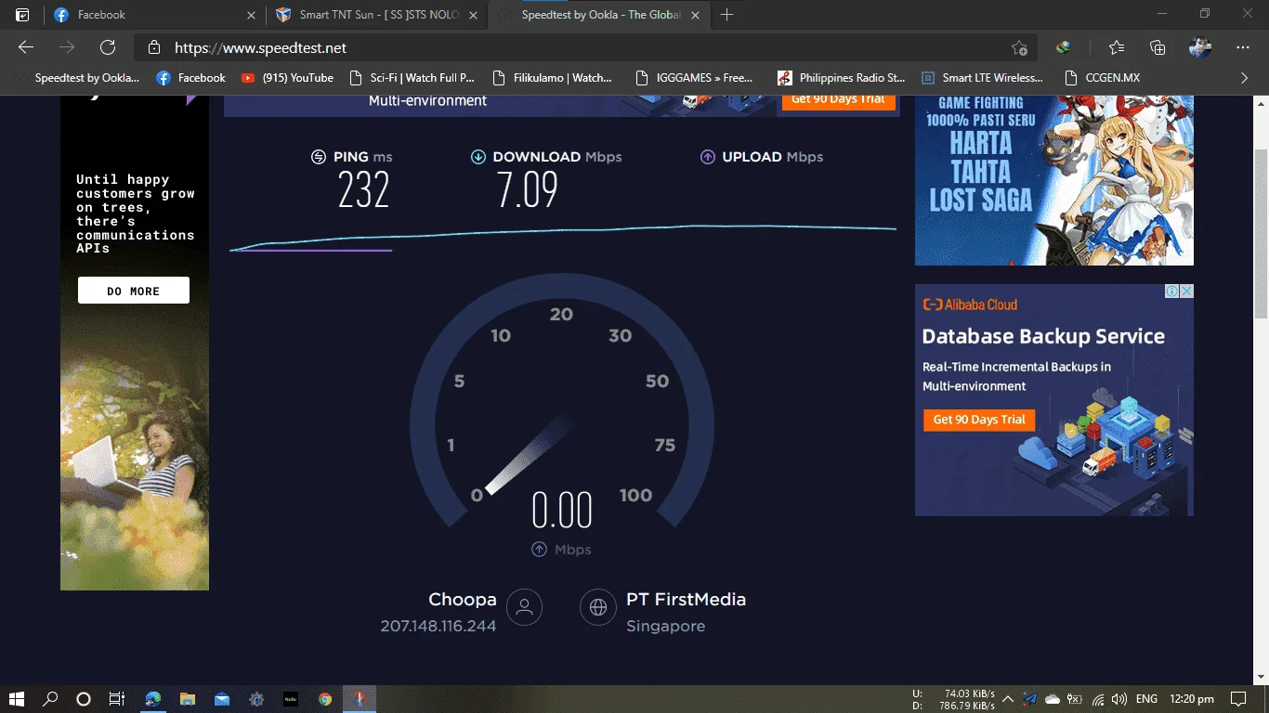
Task: Click the DO MORE ad button
Action: point(134,291)
